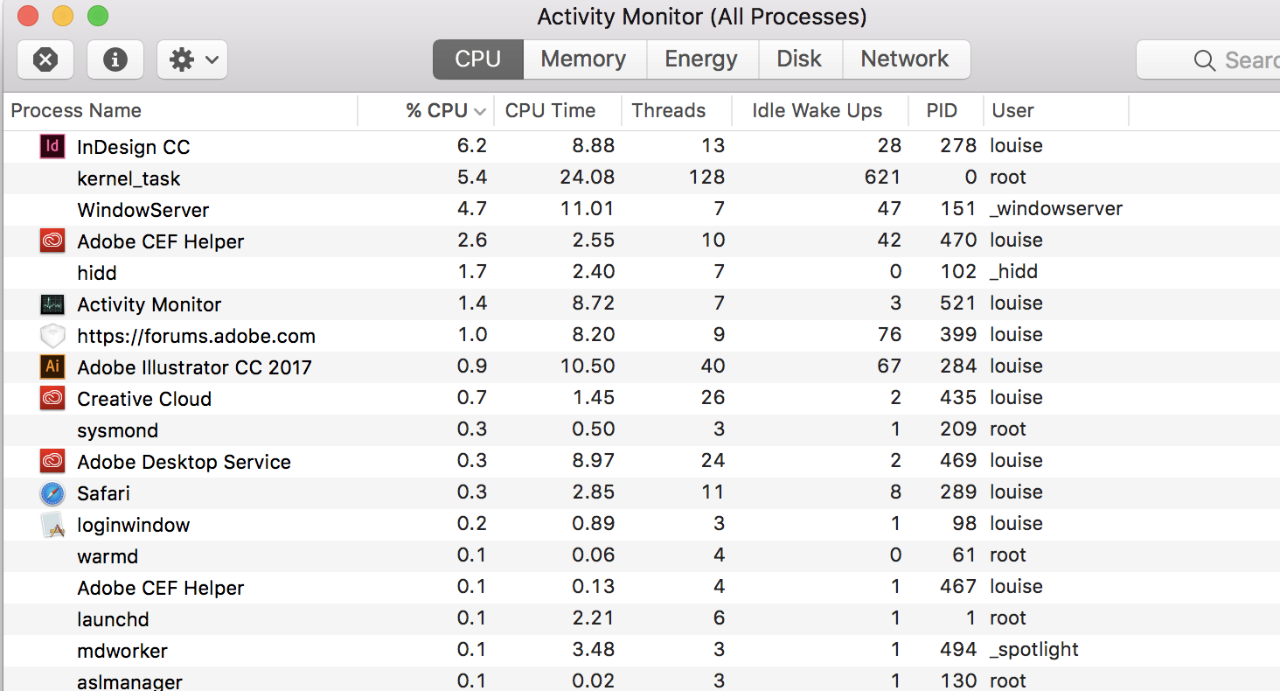This screenshot has height=691, width=1280.
Task: Click the InDesign CC app icon
Action: (52, 146)
